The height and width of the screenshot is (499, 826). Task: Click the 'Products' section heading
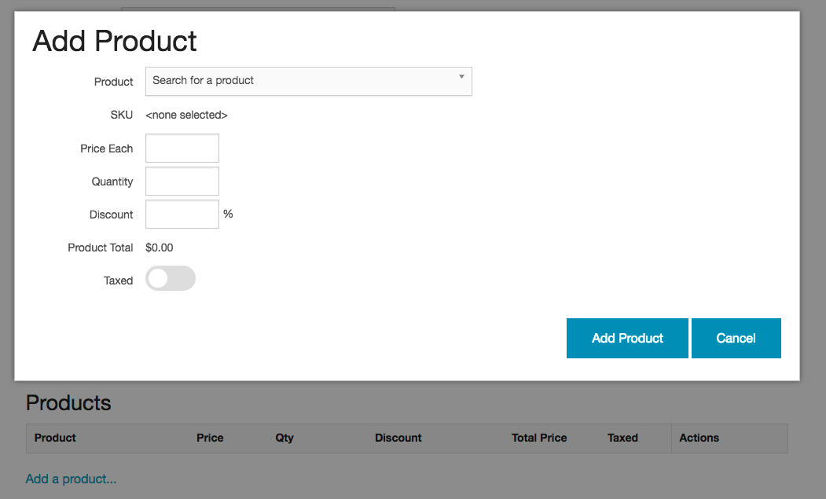click(68, 402)
